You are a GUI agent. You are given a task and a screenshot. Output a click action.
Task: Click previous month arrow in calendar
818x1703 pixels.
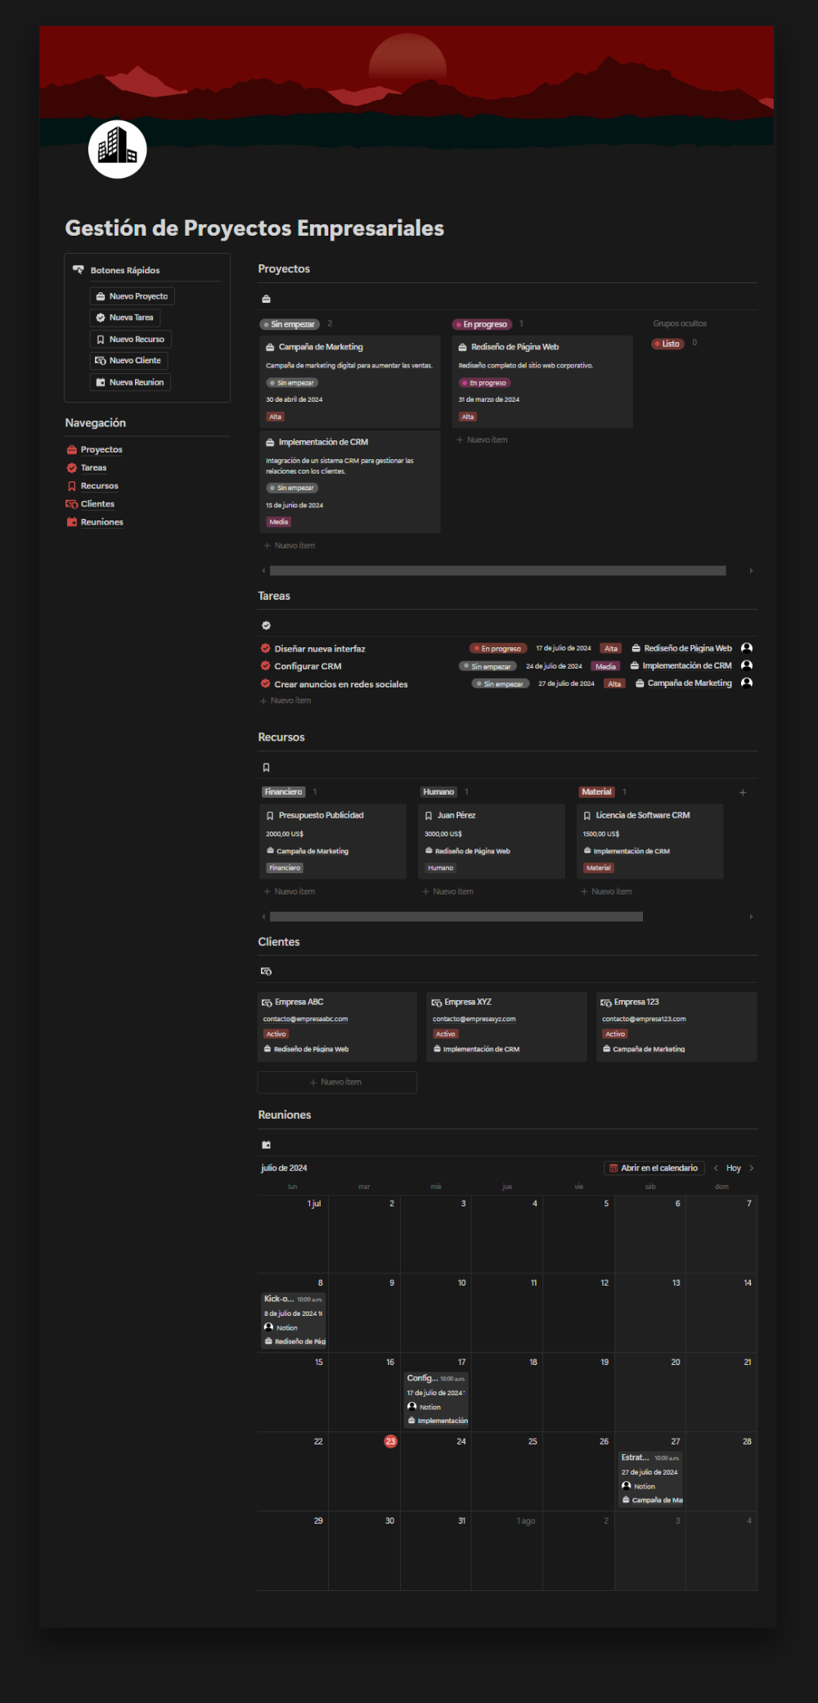coord(716,1168)
